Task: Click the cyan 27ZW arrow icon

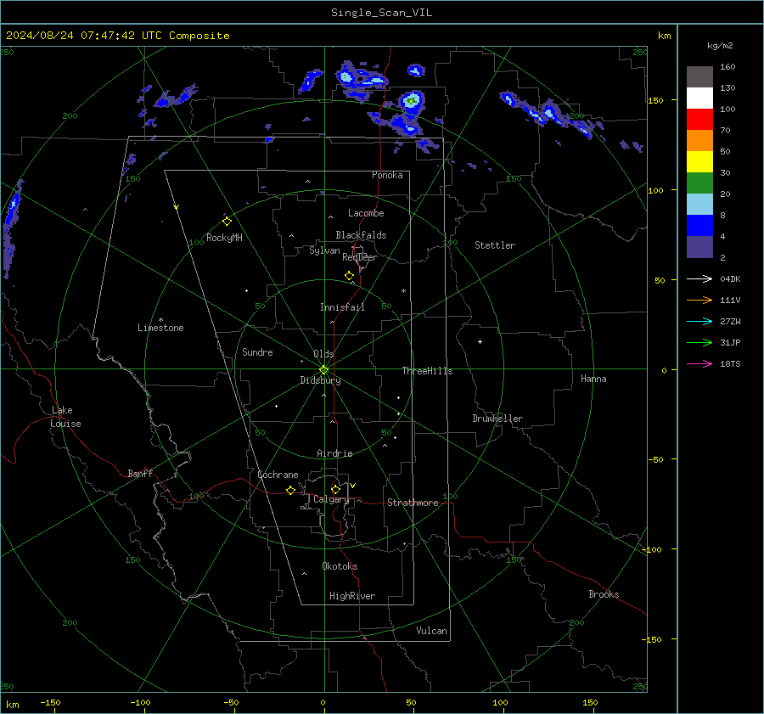Action: coord(699,321)
